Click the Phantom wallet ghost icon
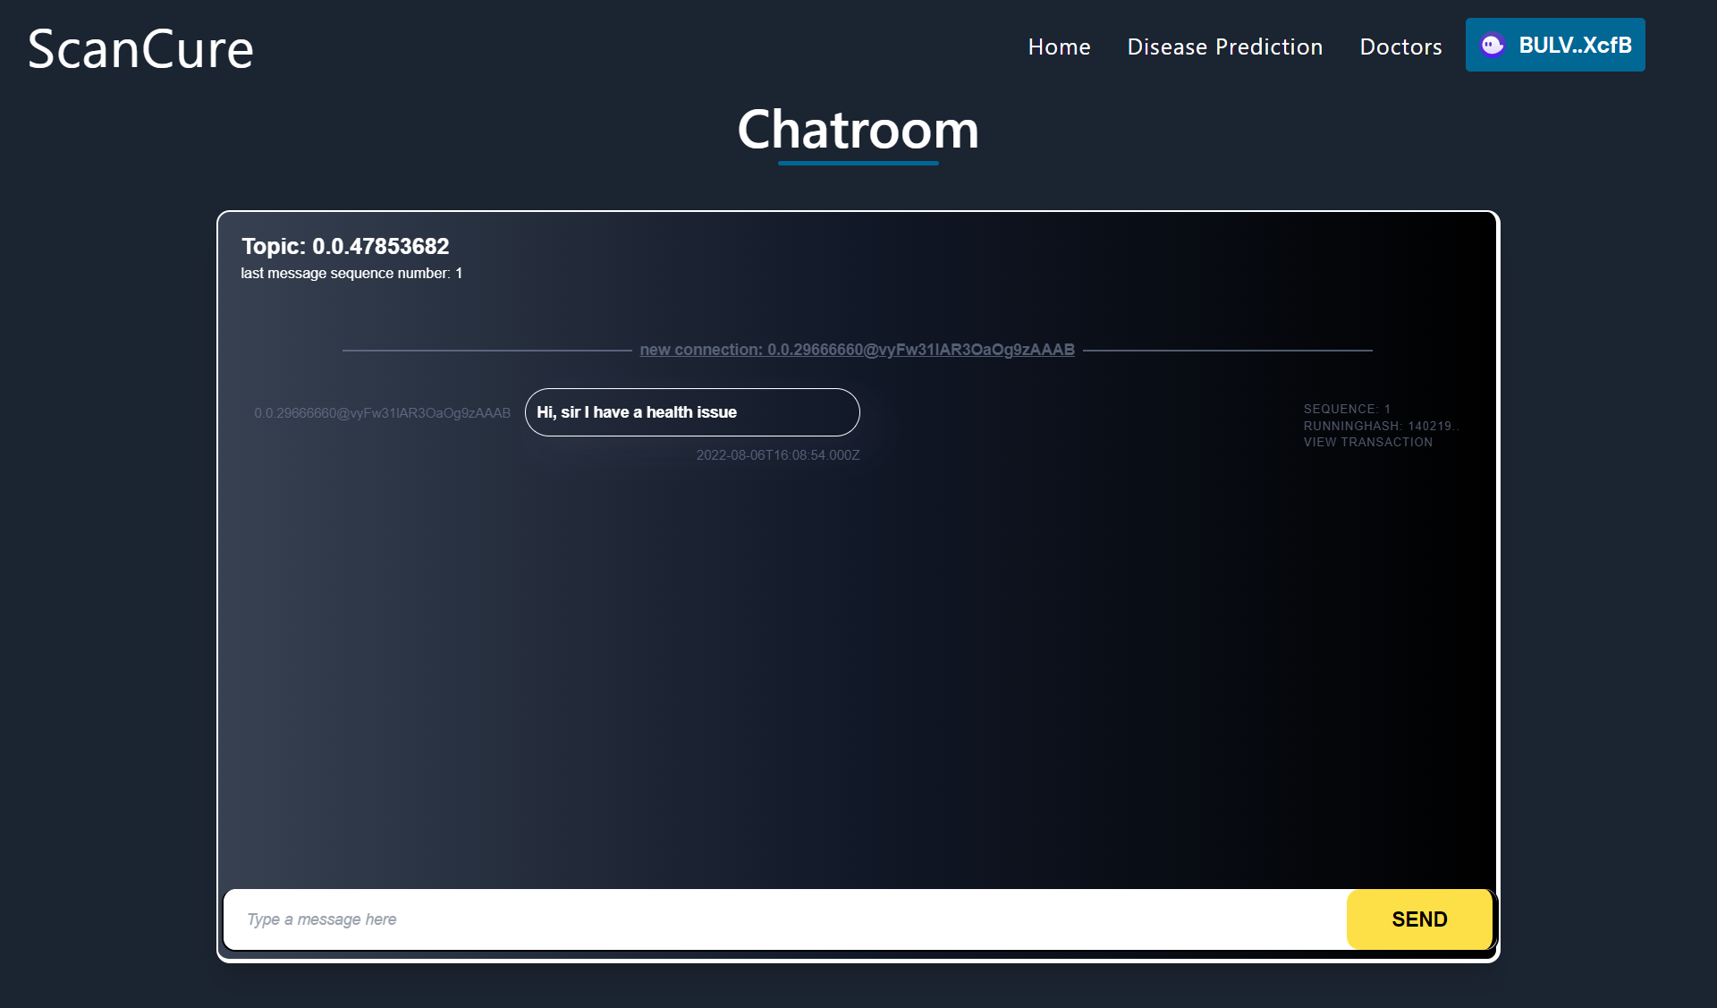1717x1008 pixels. click(1492, 45)
